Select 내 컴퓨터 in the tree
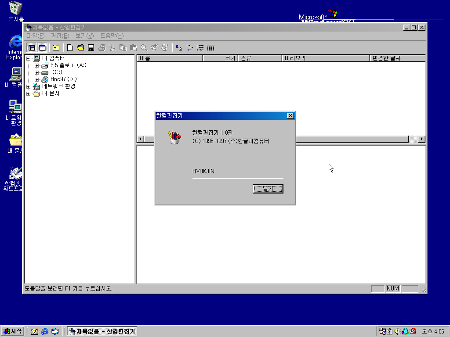This screenshot has height=337, width=450. [x=53, y=58]
